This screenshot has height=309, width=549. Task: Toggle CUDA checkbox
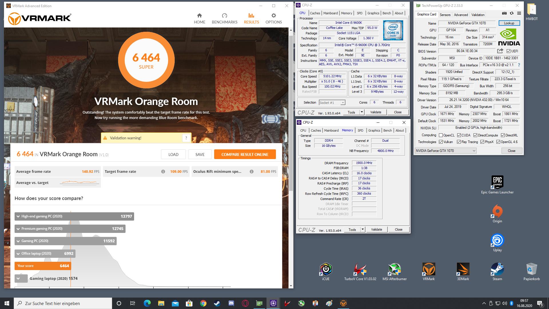click(459, 135)
